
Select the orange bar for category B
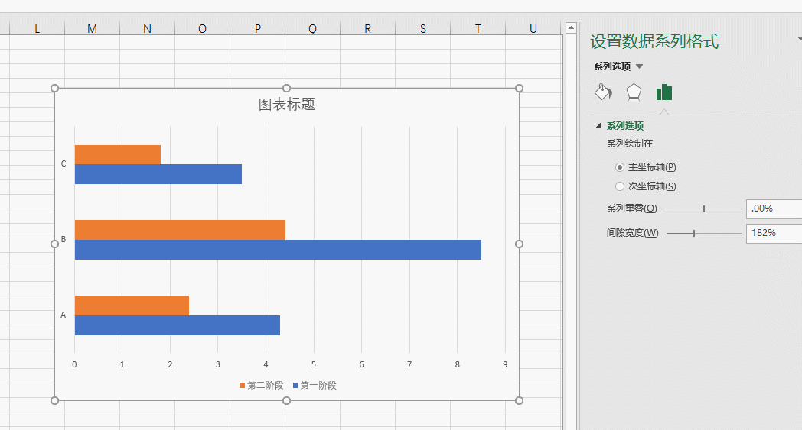[x=180, y=230]
